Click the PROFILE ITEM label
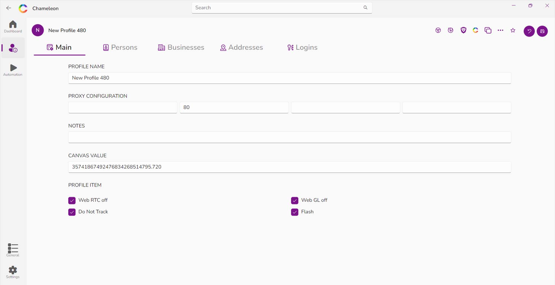This screenshot has width=555, height=285. tap(85, 185)
